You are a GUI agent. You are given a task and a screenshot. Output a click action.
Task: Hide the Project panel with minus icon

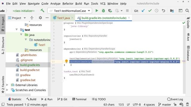[47, 18]
